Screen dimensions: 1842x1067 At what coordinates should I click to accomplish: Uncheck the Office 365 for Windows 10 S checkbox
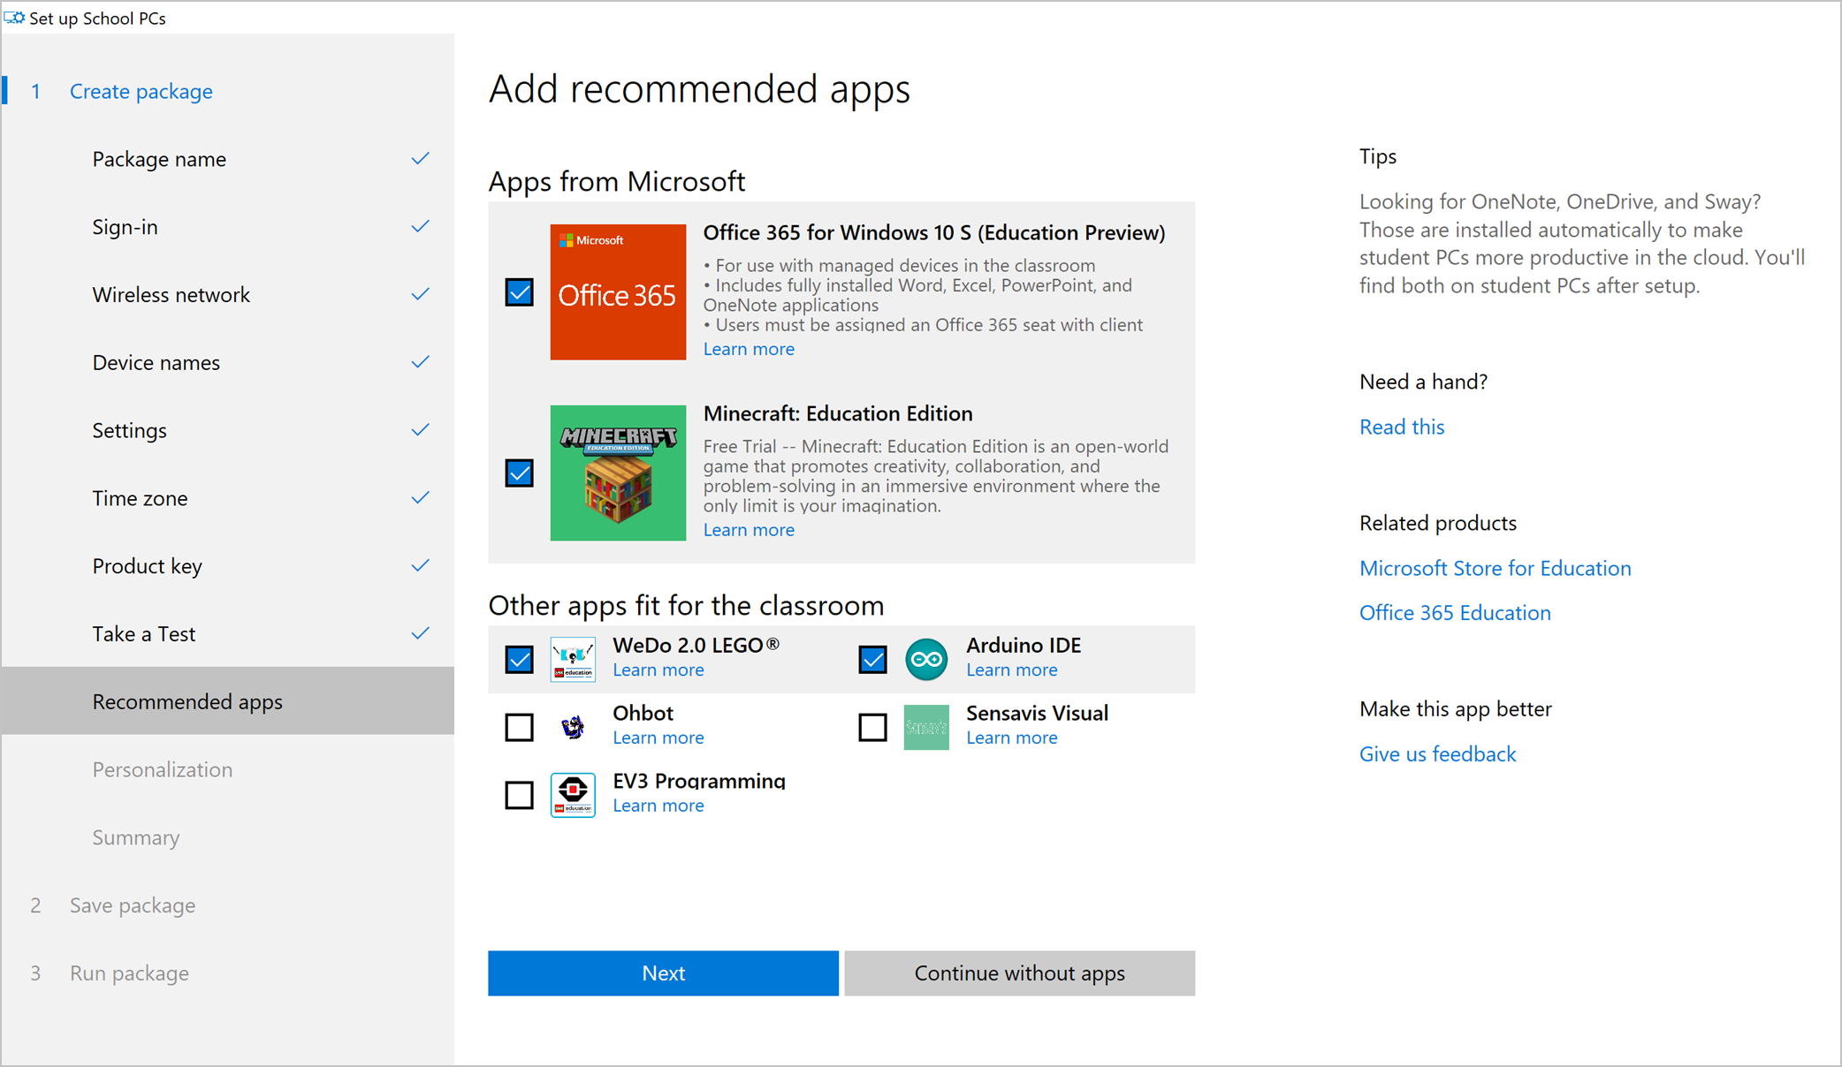pos(520,292)
